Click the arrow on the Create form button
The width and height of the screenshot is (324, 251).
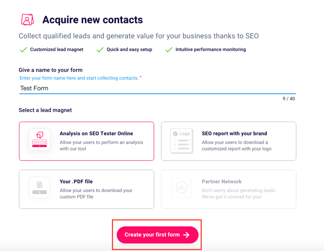click(x=186, y=235)
